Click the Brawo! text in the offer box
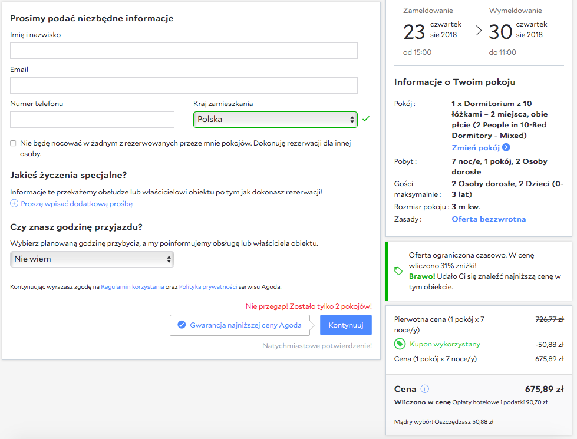 coord(422,276)
